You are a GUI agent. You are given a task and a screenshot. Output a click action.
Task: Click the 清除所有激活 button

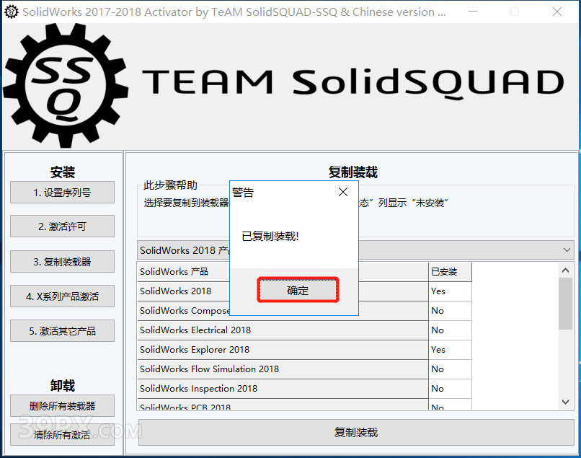(62, 434)
